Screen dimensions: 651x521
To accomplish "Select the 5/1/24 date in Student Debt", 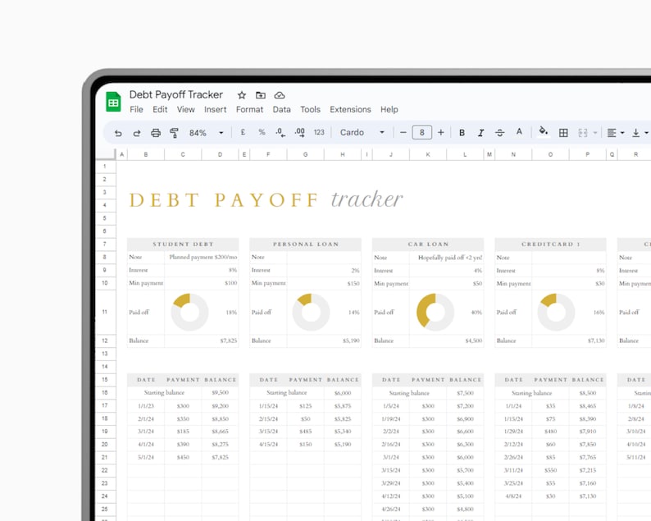I will coord(146,458).
